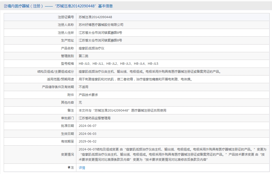The image size is (272, 174).
Task: Click remark text 本文件与…共同使用
Action: (x=122, y=110)
